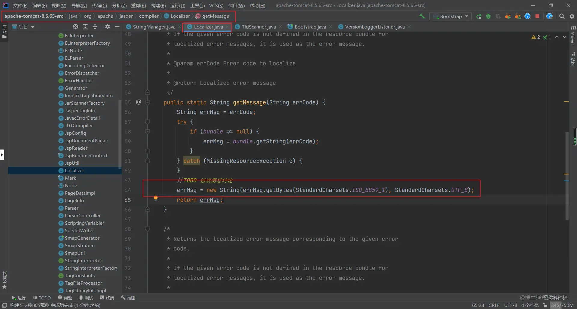
Task: Click the red Stop process icon
Action: (537, 16)
